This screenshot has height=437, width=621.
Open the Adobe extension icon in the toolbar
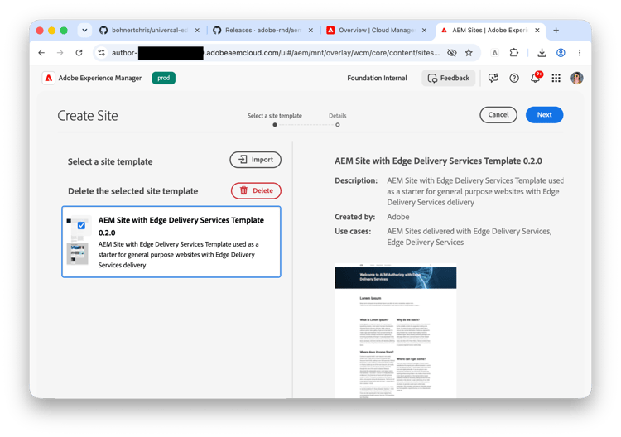[494, 53]
